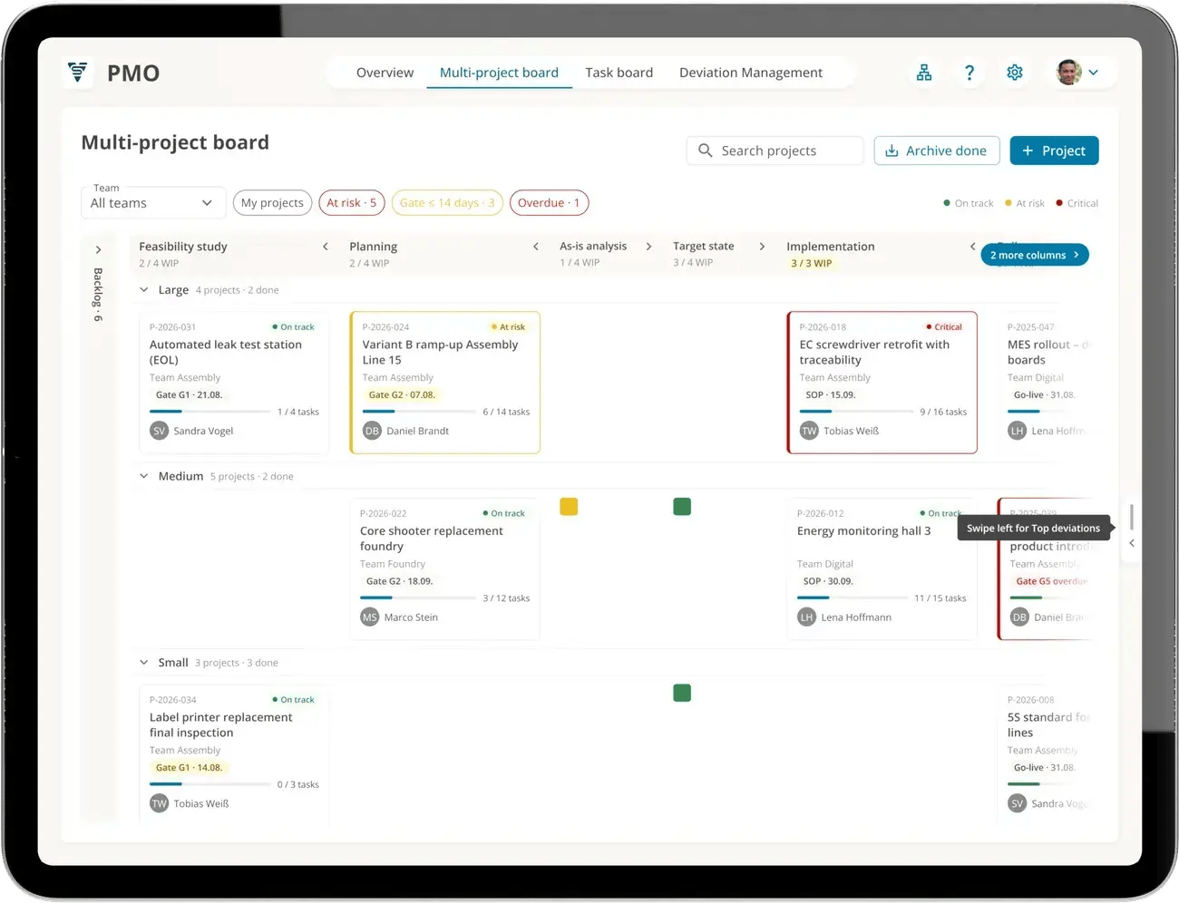Click the user profile avatar photo

click(1069, 73)
